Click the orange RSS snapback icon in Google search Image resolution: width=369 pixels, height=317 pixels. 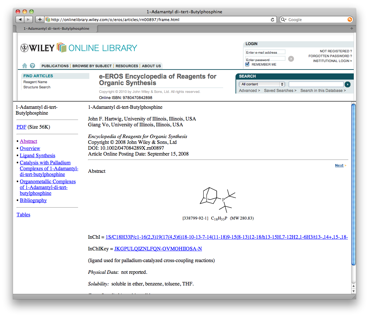coord(350,19)
